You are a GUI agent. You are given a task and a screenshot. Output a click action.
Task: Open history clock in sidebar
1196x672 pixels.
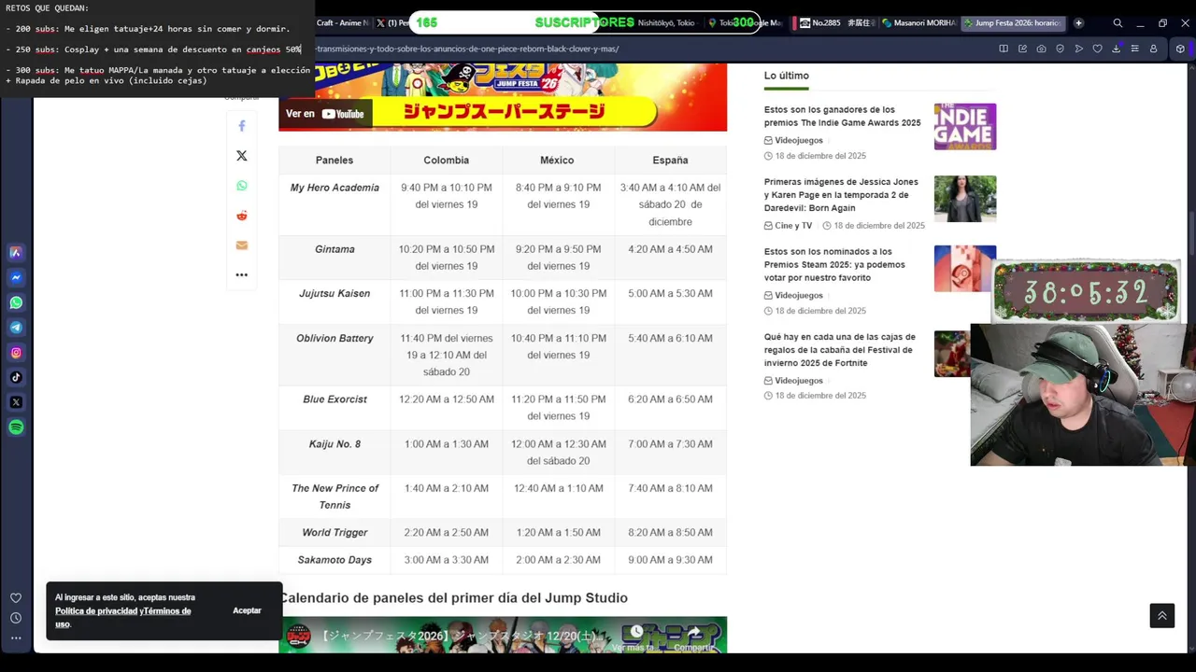tap(16, 618)
